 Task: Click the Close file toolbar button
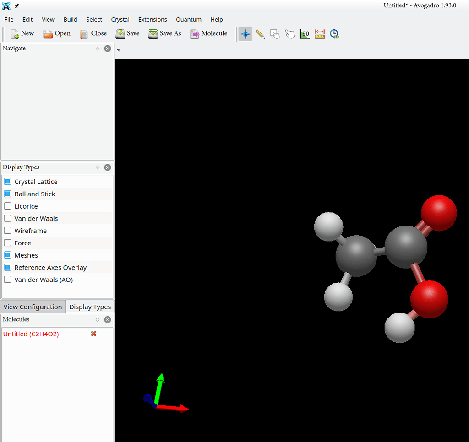[x=93, y=33]
